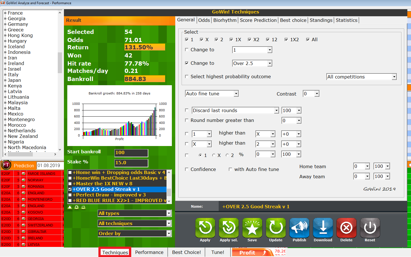This screenshot has height=257, width=411.
Task: Switch to the Standings tab
Action: coord(321,20)
